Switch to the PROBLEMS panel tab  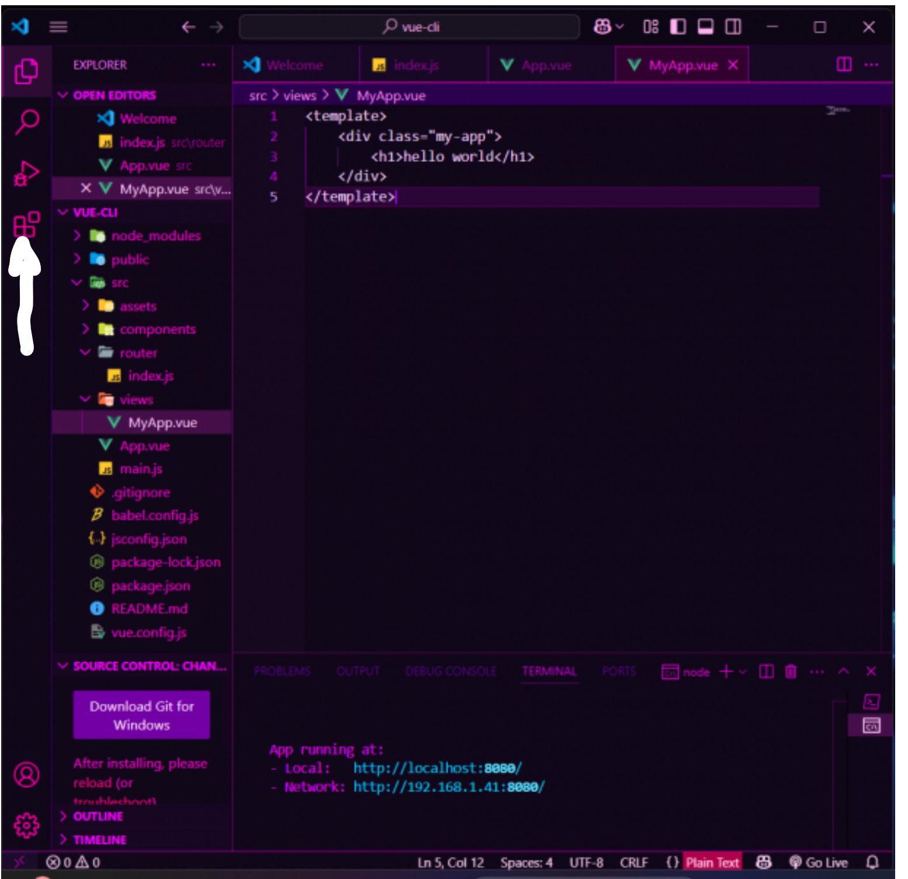click(x=282, y=672)
